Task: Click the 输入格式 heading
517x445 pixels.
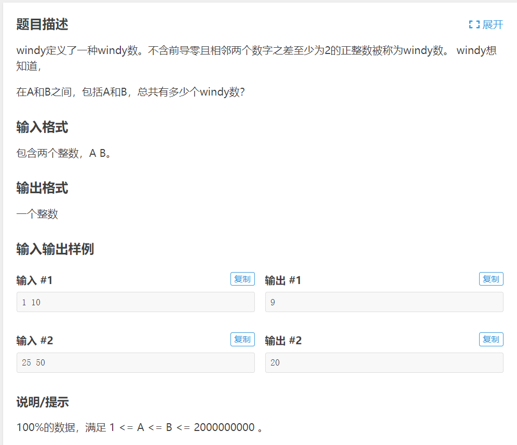Action: coord(42,127)
